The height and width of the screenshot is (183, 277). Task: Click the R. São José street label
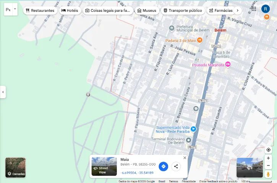coord(262,112)
